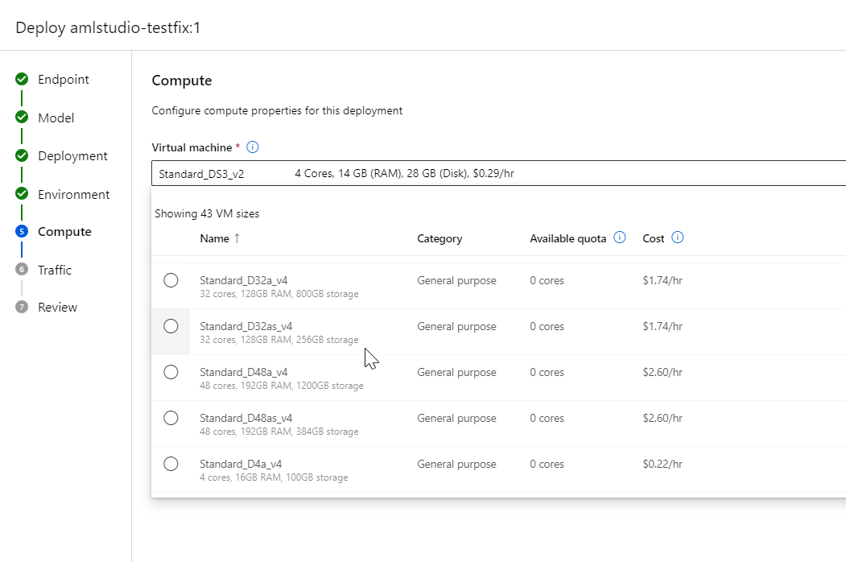846x562 pixels.
Task: Click the Virtual machine info icon
Action: click(x=252, y=147)
